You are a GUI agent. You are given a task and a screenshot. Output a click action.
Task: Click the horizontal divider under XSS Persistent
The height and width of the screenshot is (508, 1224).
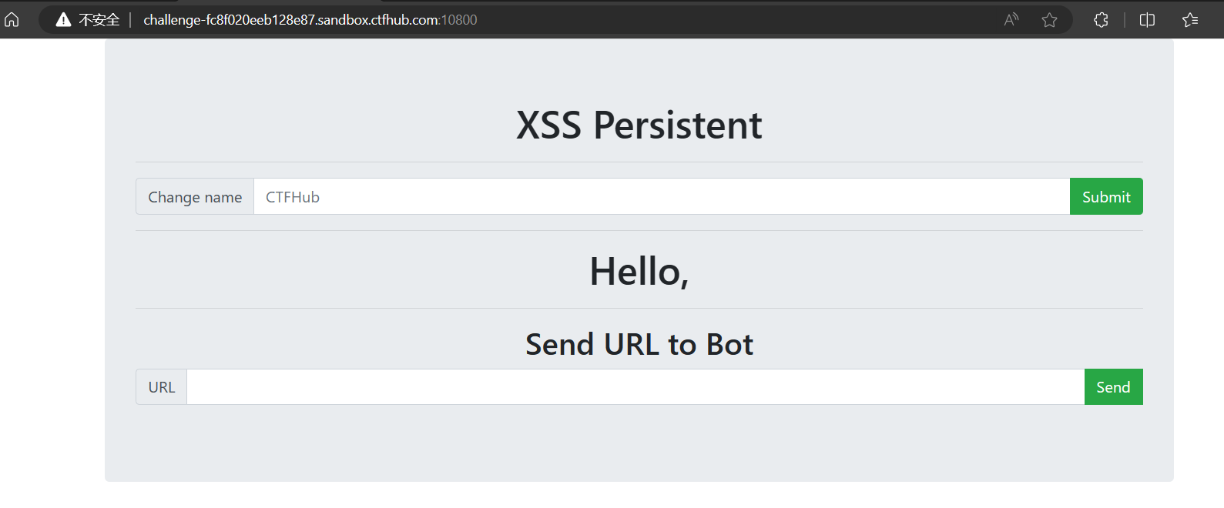639,162
